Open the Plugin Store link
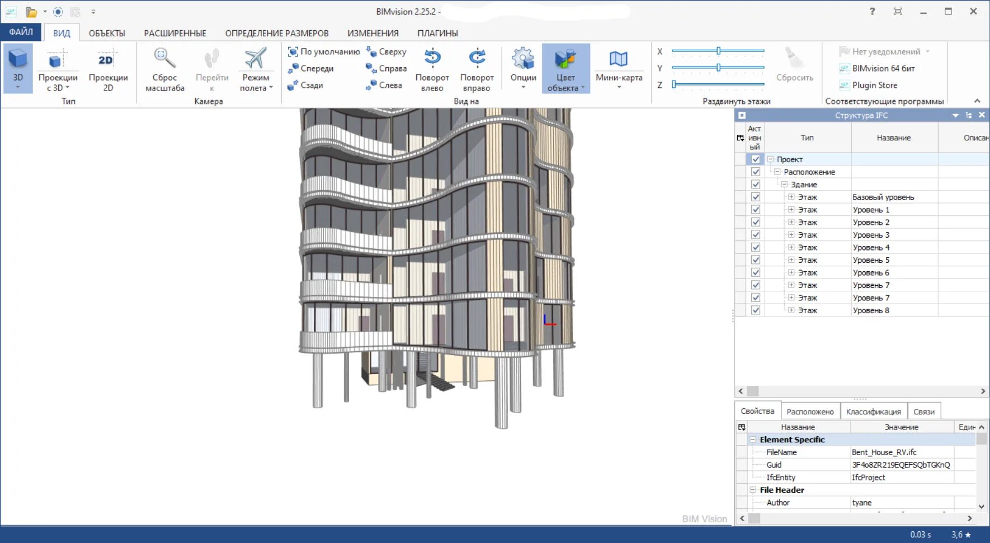 869,85
